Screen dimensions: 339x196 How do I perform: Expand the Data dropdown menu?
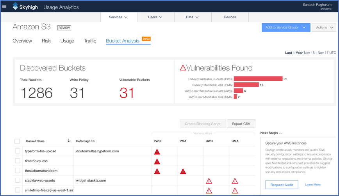193,17
